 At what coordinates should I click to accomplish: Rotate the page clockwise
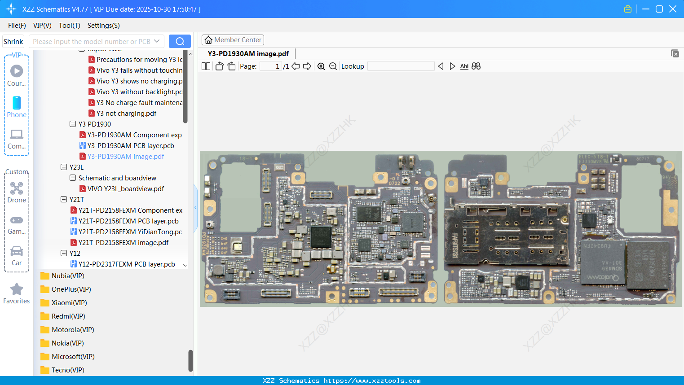coord(231,66)
